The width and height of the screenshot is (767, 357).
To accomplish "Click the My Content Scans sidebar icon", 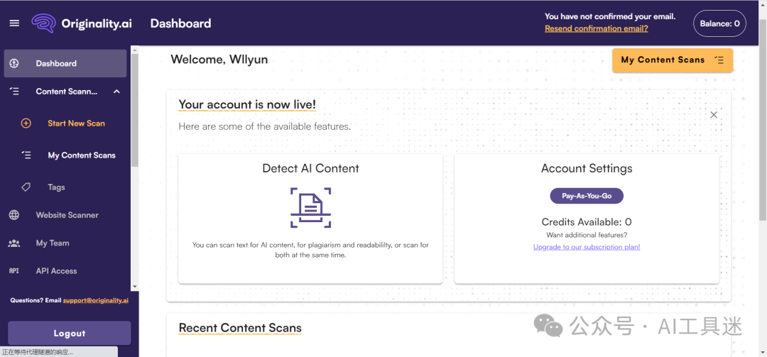I will (x=26, y=155).
